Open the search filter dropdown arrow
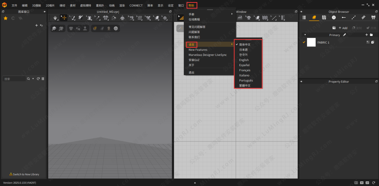379x186 pixels. (x=33, y=79)
